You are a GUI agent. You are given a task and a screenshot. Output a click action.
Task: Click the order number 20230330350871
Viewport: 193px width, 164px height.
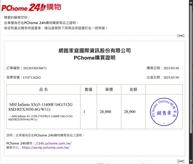pyautogui.click(x=35, y=68)
